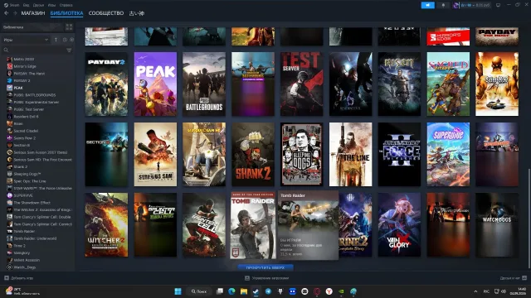Open Friends and chat button

click(x=513, y=278)
